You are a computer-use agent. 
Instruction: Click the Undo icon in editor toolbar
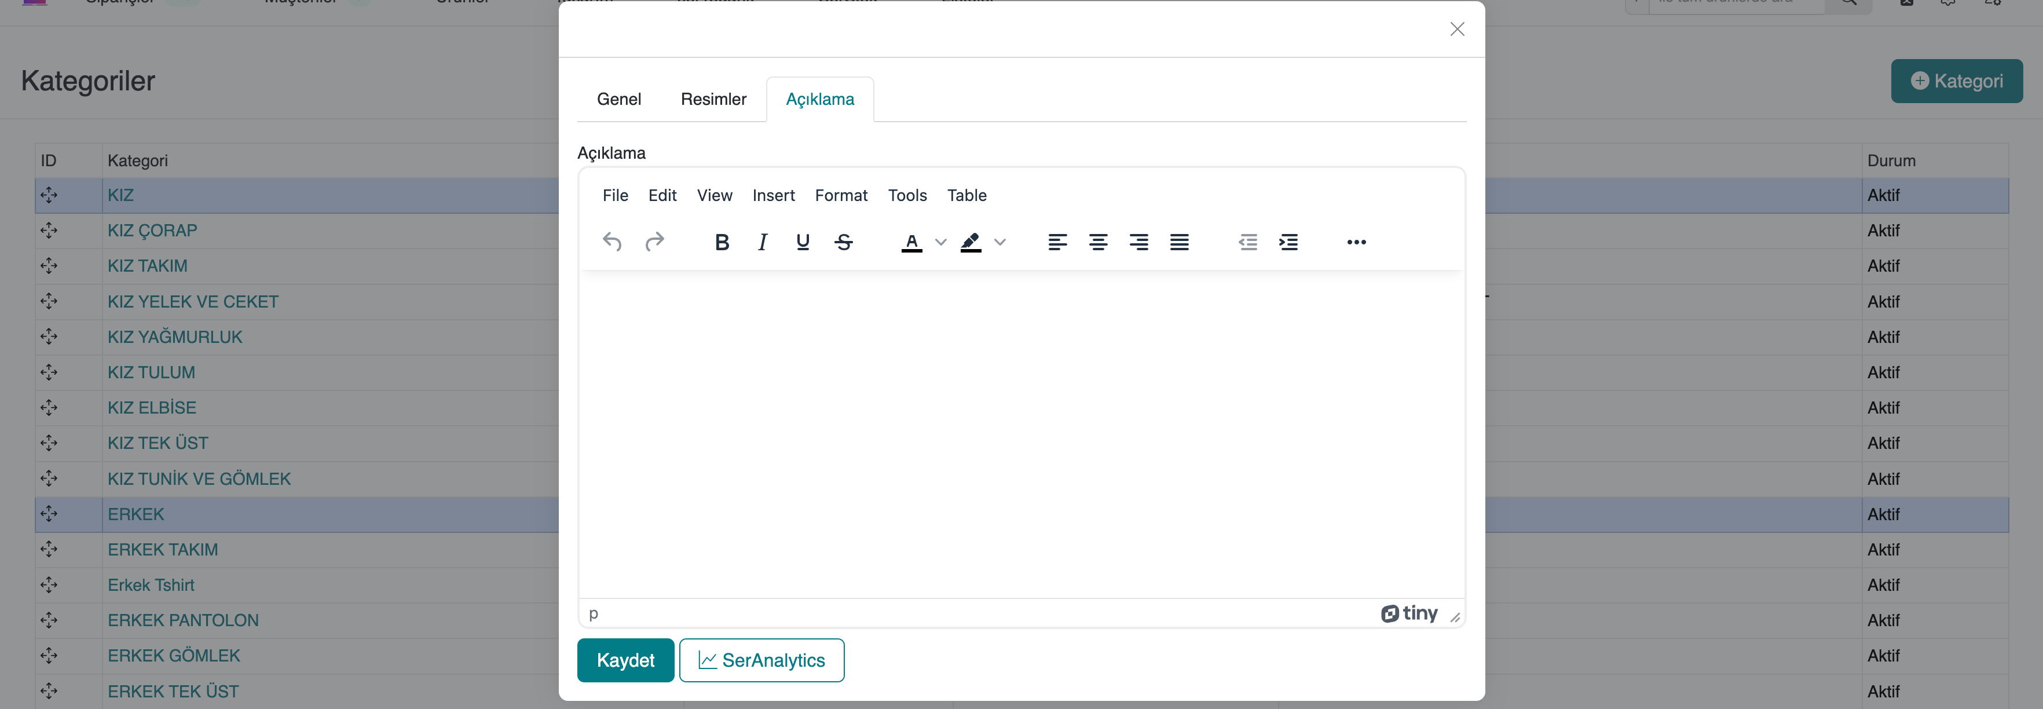point(612,242)
